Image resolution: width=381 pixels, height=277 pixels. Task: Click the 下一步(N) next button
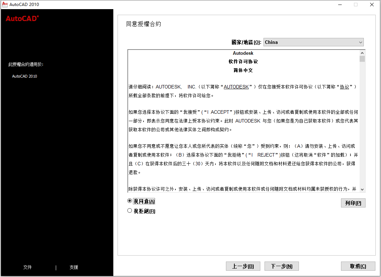[282, 266]
